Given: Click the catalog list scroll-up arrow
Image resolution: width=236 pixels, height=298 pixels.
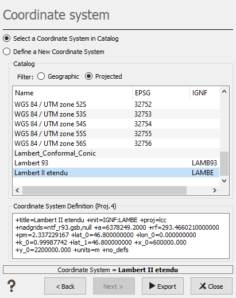Looking at the screenshot, I should [x=224, y=92].
